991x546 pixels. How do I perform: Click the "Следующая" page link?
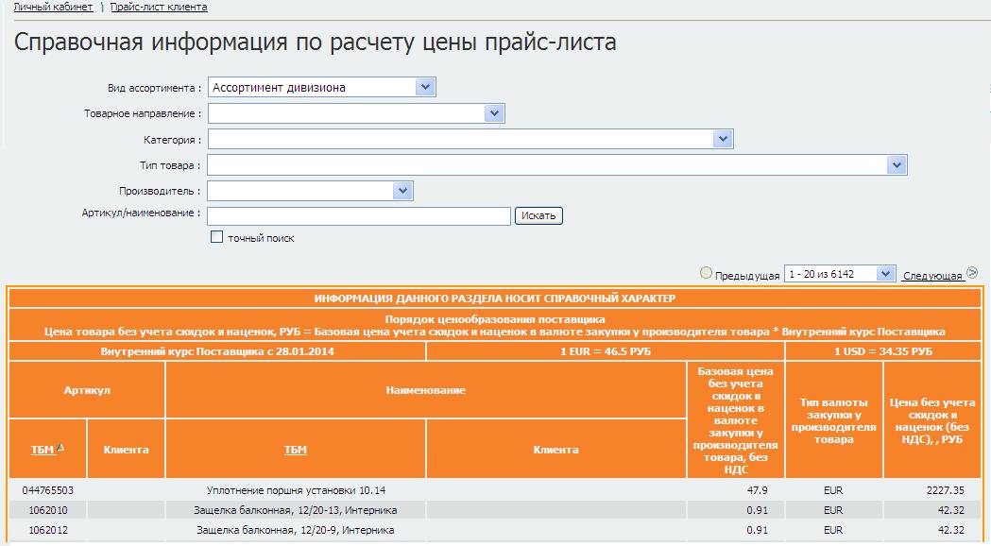tap(931, 275)
